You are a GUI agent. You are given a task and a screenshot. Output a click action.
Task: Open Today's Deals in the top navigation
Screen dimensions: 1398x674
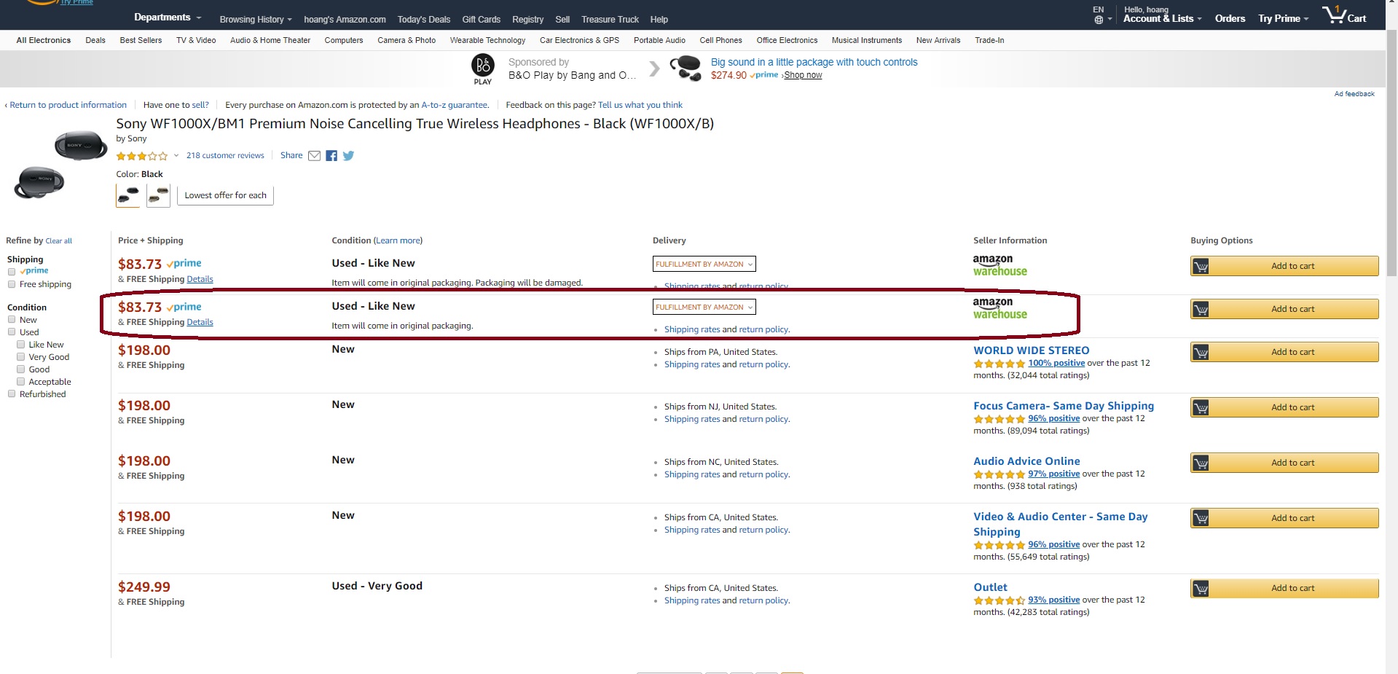click(x=423, y=20)
